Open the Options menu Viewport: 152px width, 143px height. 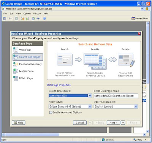[x=27, y=13]
